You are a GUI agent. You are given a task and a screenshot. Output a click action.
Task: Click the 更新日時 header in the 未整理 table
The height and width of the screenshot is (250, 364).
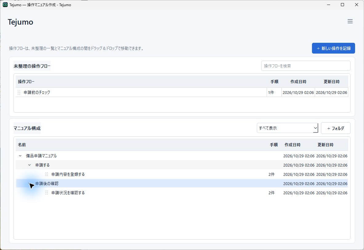(331, 82)
